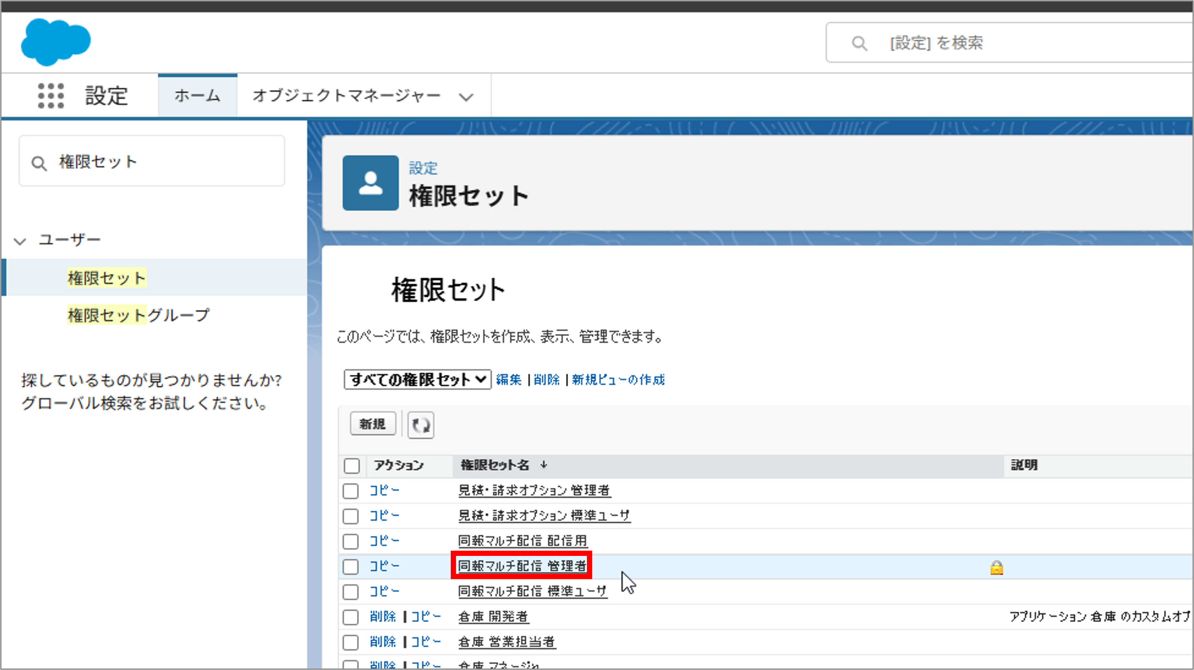Screen dimensions: 1194x670
Task: Select 権限セットグループ in the sidebar
Action: click(x=138, y=314)
